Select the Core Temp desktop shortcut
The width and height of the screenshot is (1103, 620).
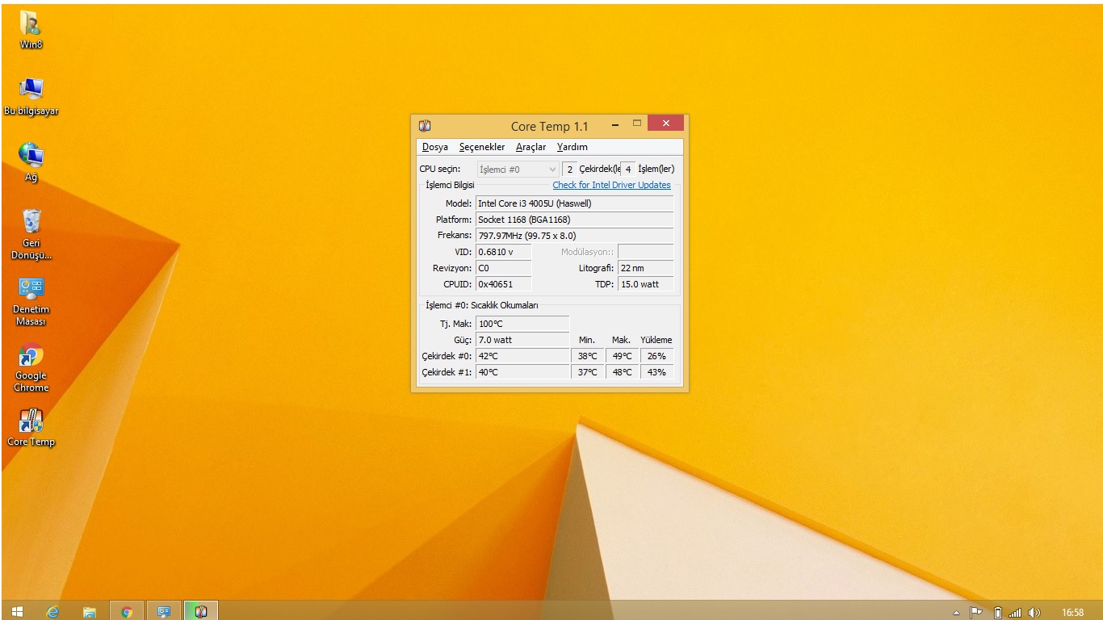click(x=31, y=421)
